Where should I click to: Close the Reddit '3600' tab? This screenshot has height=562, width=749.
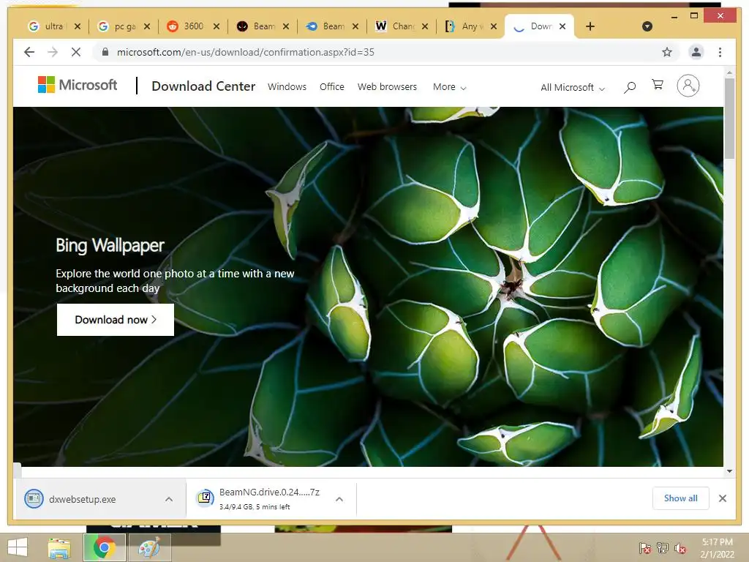pos(217,26)
